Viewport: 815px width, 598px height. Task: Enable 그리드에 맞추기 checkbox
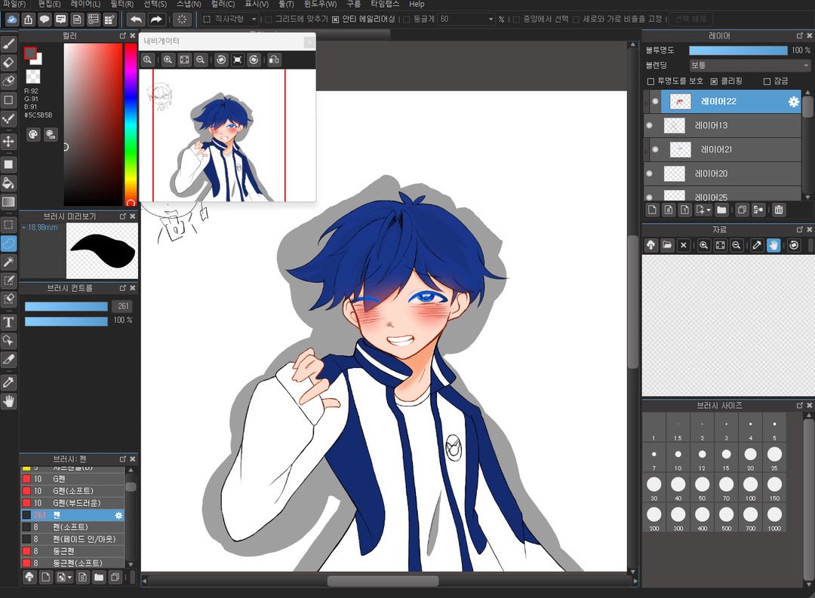tap(268, 19)
